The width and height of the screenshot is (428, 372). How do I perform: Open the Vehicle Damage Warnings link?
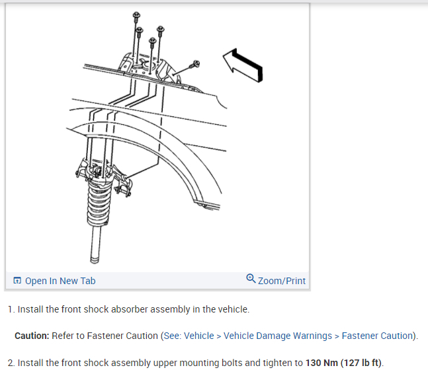(278, 336)
